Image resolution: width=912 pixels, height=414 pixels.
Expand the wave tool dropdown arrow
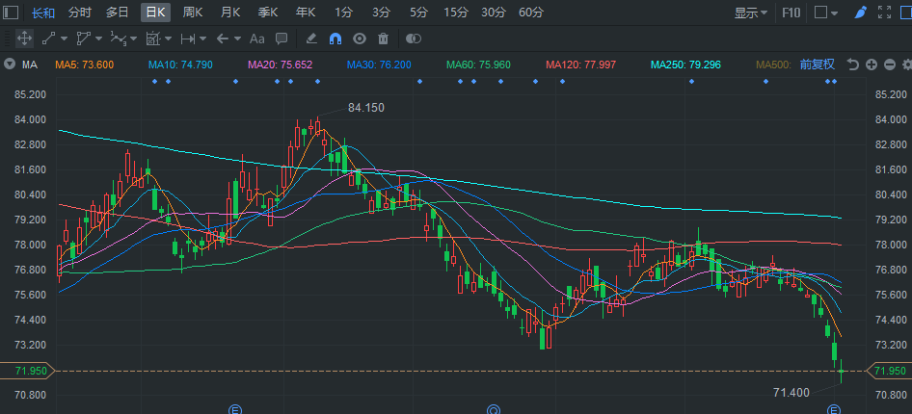click(134, 39)
